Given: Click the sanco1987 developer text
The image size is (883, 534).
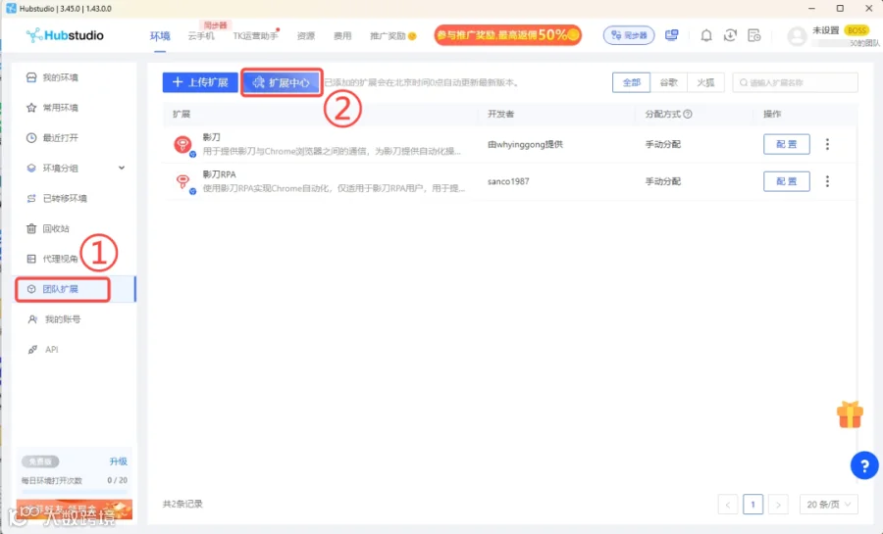Looking at the screenshot, I should [508, 181].
